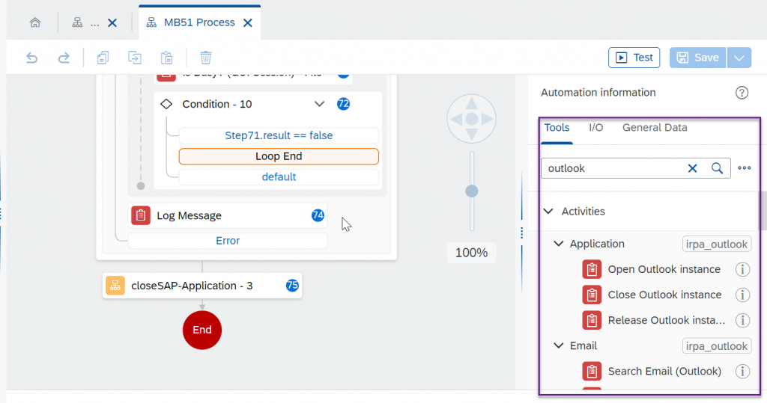Select the Condition - 10 diamond icon
Viewport: 767px width, 403px height.
coord(166,104)
